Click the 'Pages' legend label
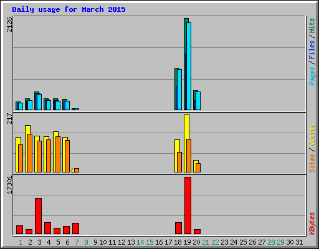This screenshot has height=249, width=319. click(x=312, y=76)
